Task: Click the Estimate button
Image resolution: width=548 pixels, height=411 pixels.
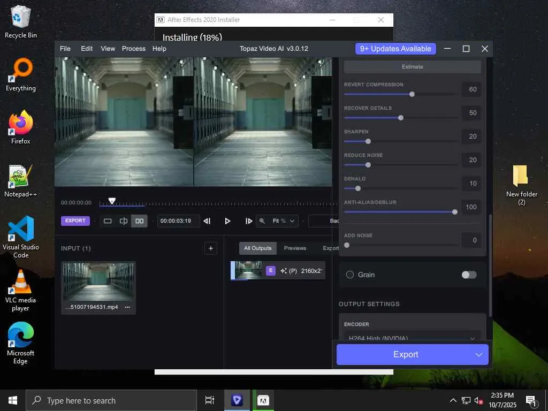Action: (x=413, y=67)
